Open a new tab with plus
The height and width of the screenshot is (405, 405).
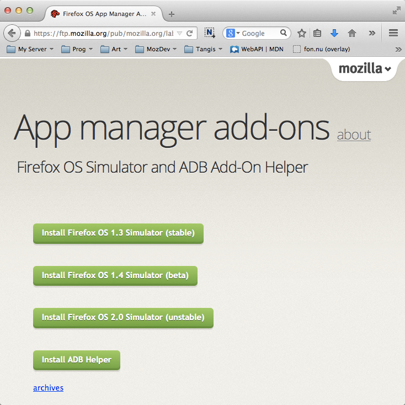171,14
